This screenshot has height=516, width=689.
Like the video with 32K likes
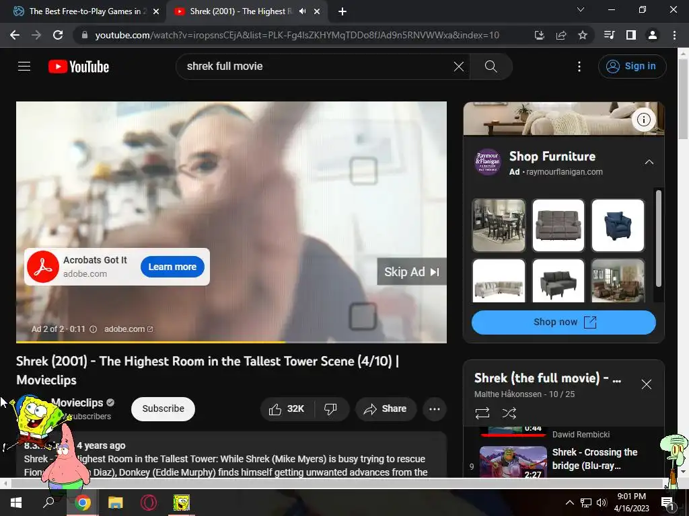click(x=287, y=409)
